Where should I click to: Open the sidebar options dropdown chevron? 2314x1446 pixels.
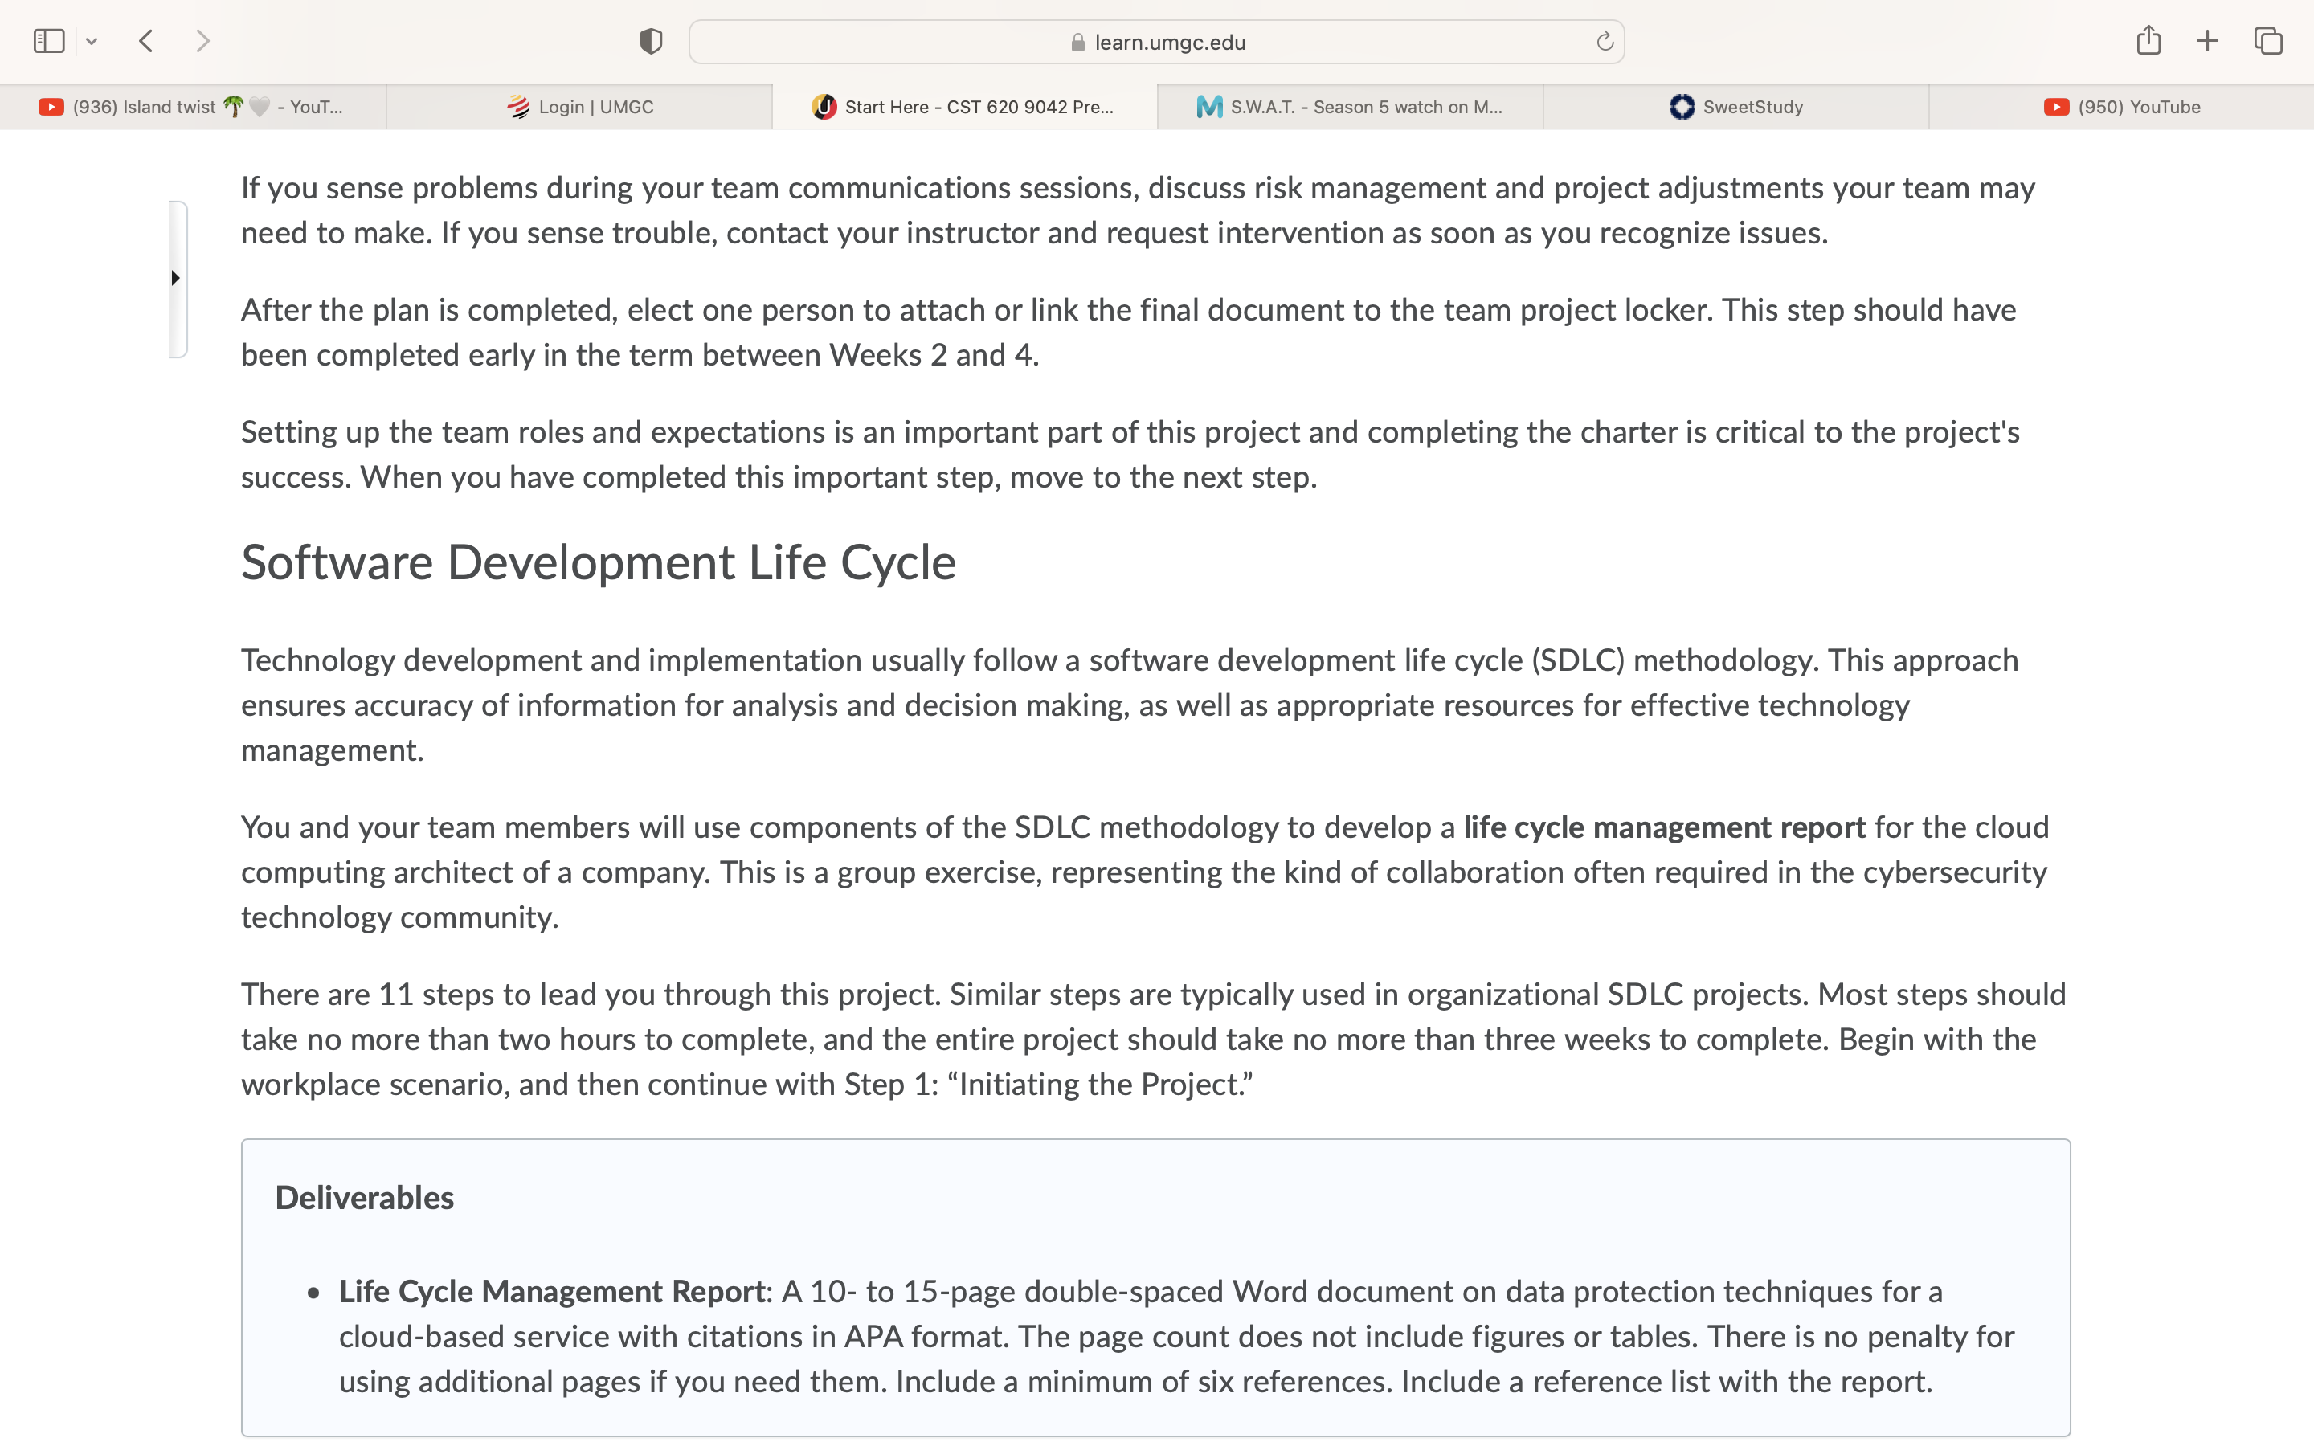(92, 41)
